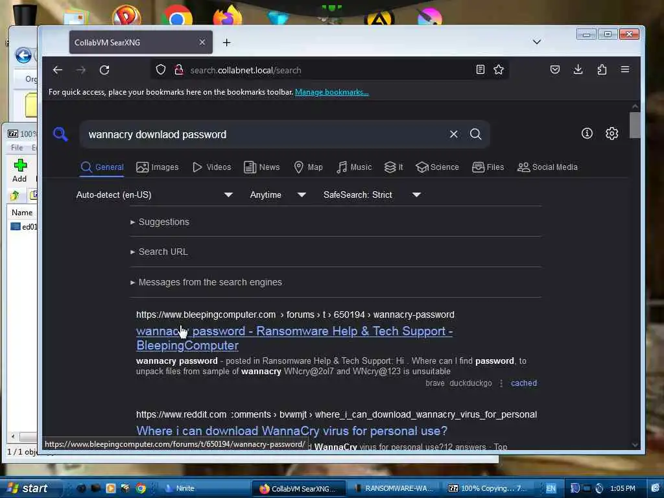Click the EN language indicator
The image size is (664, 498).
coord(551,488)
